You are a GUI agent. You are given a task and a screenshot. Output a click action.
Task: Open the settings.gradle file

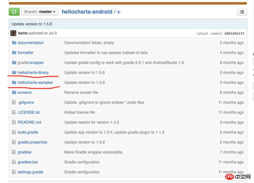pyautogui.click(x=30, y=172)
